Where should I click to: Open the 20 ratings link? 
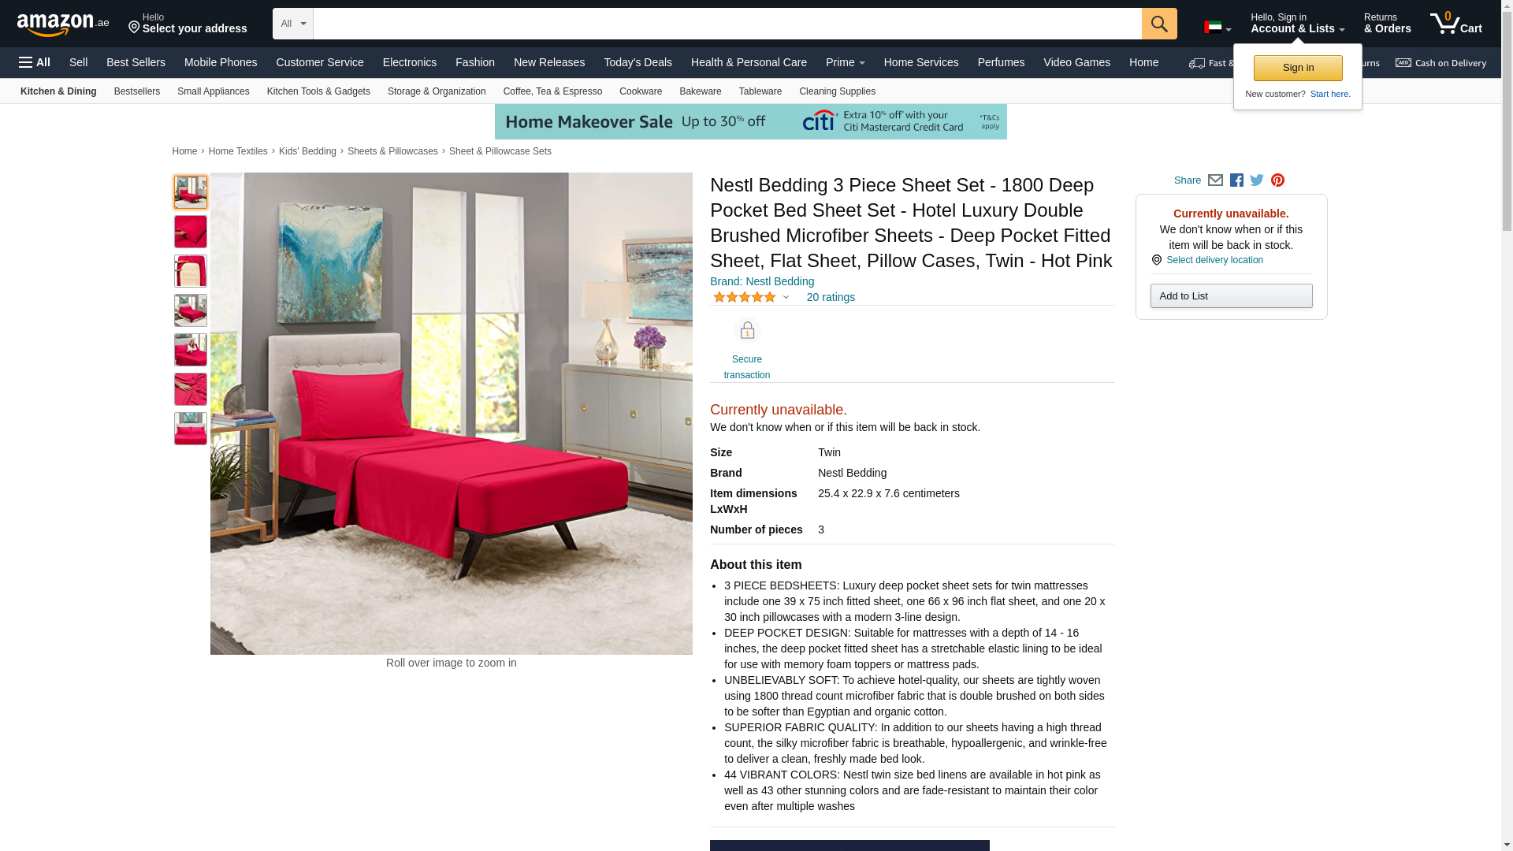click(831, 297)
